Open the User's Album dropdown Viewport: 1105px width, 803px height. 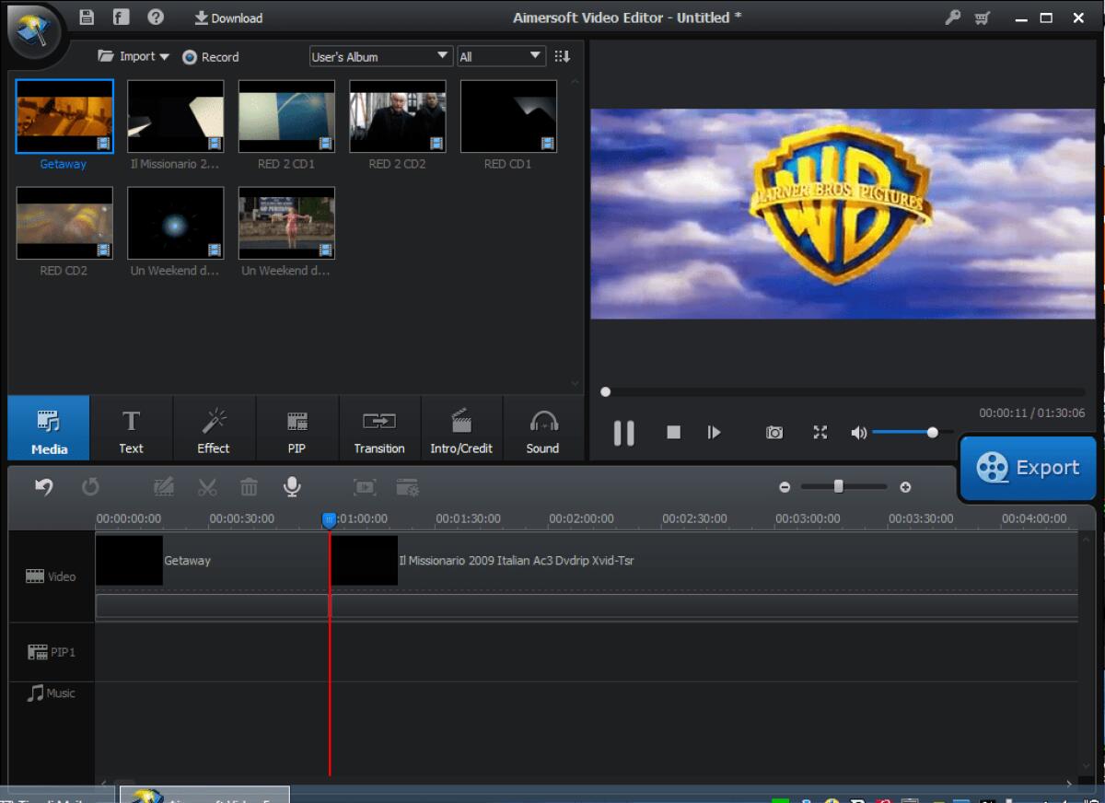coord(379,55)
